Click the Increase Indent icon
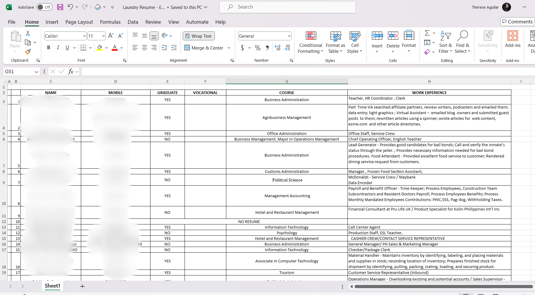Viewport: 535px width, 295px height. [174, 48]
